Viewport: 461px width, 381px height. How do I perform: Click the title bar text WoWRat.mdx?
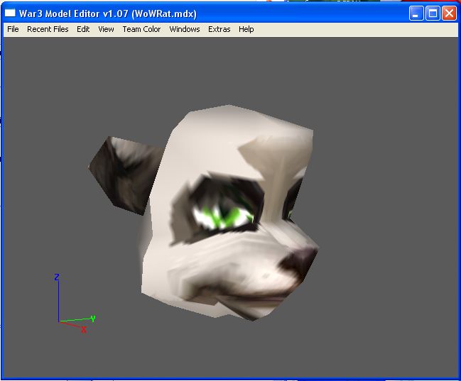point(164,13)
